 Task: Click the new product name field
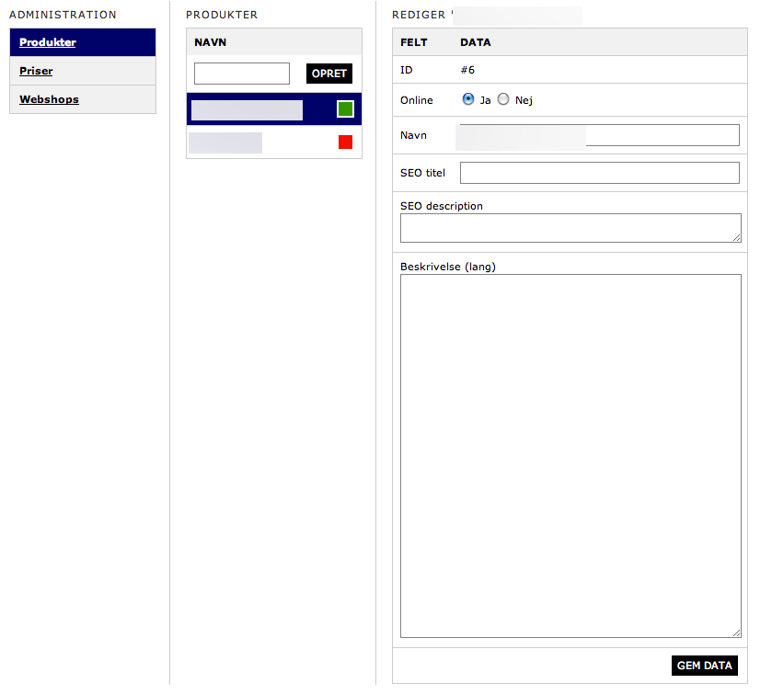click(x=242, y=74)
